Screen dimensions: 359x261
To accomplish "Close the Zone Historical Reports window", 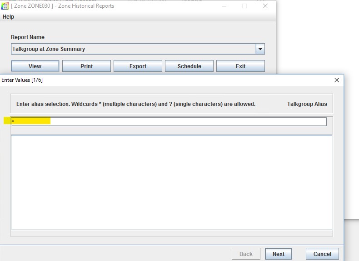I will coord(265,6).
